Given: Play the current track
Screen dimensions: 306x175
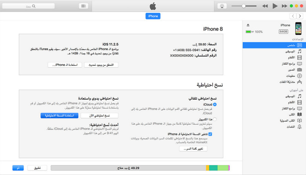Looking at the screenshot, I should pos(275,6).
